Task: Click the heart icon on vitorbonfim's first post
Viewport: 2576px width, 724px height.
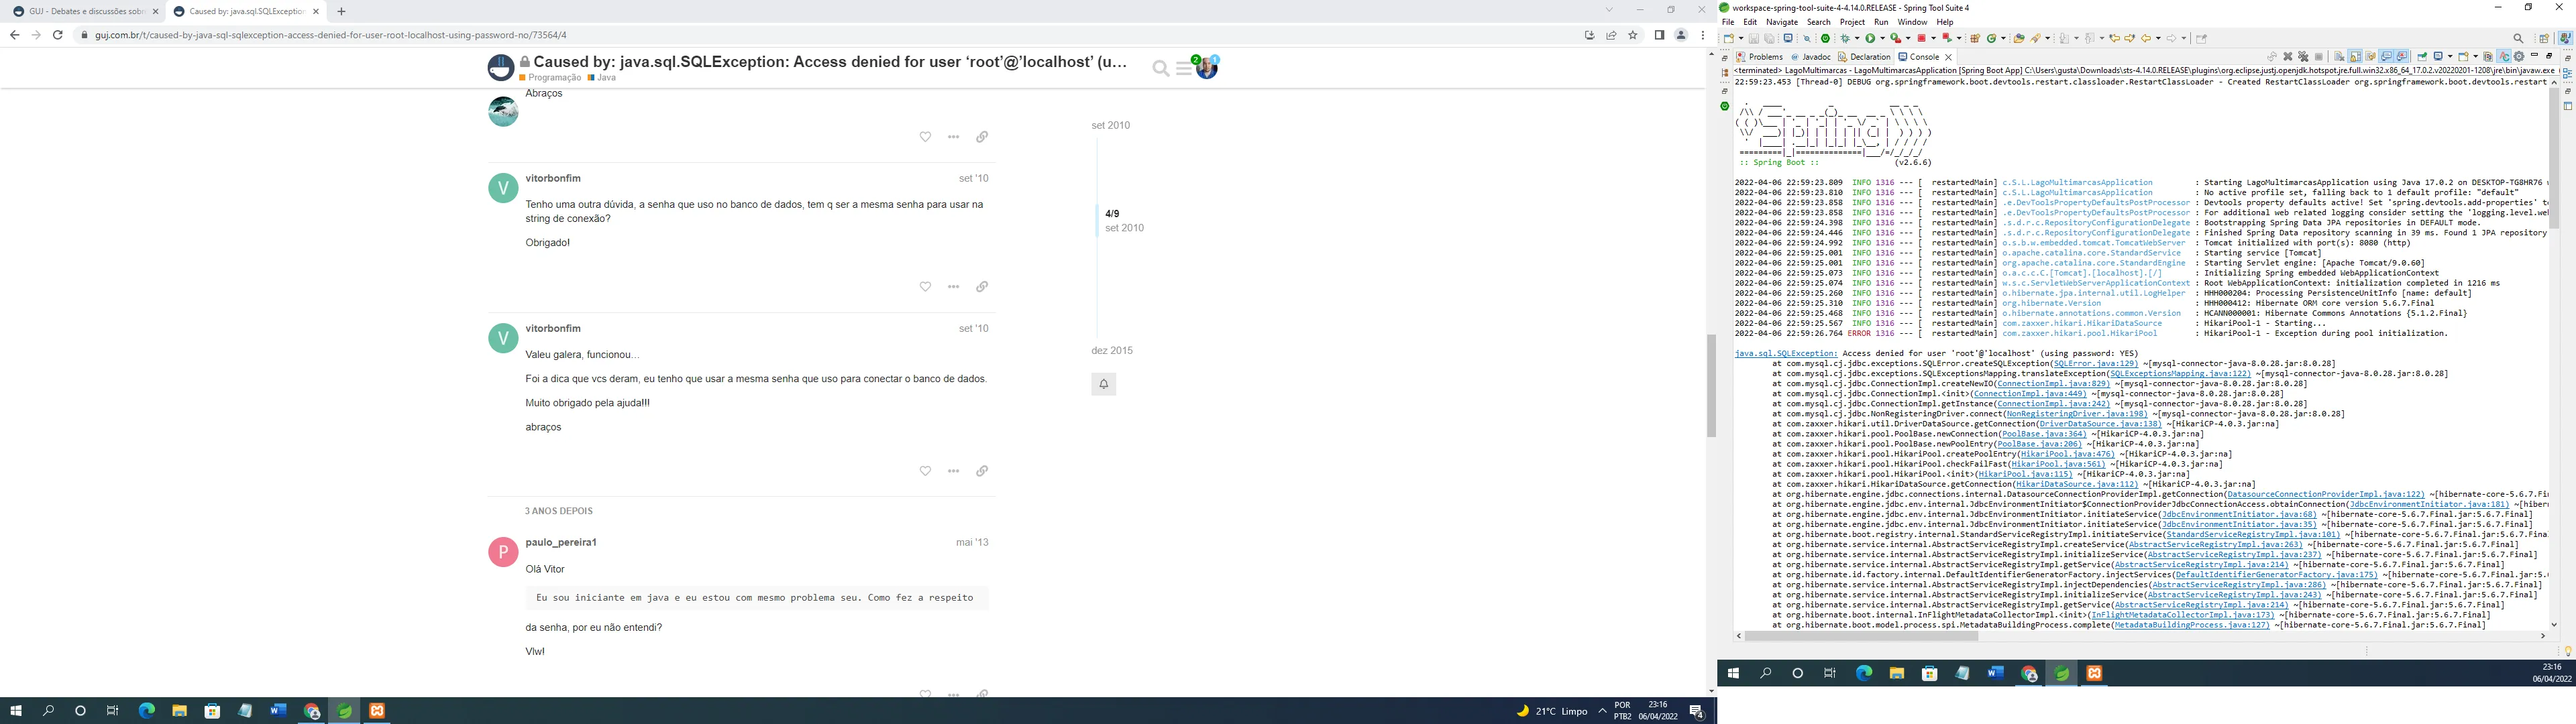Action: click(x=925, y=286)
